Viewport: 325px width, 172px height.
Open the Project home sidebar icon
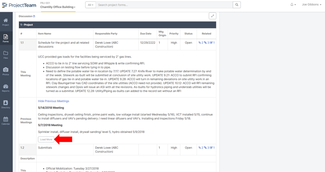point(6,22)
